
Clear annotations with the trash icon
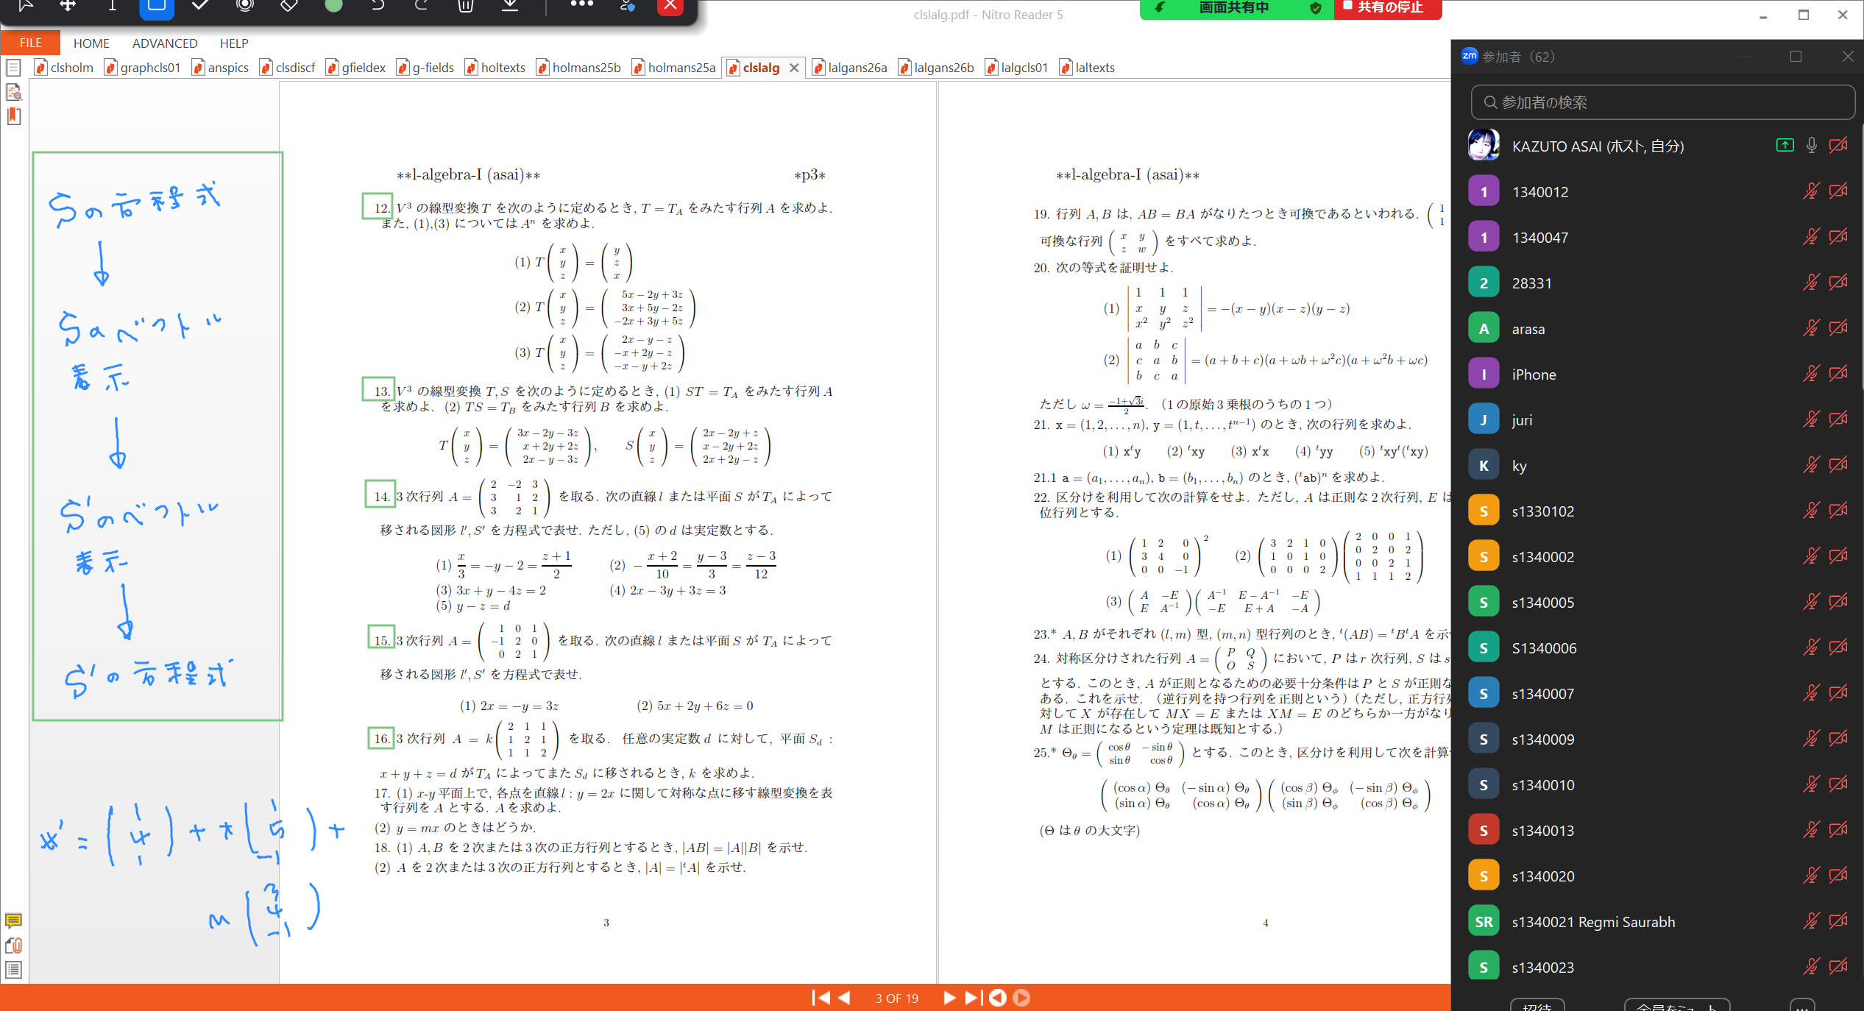[x=466, y=6]
